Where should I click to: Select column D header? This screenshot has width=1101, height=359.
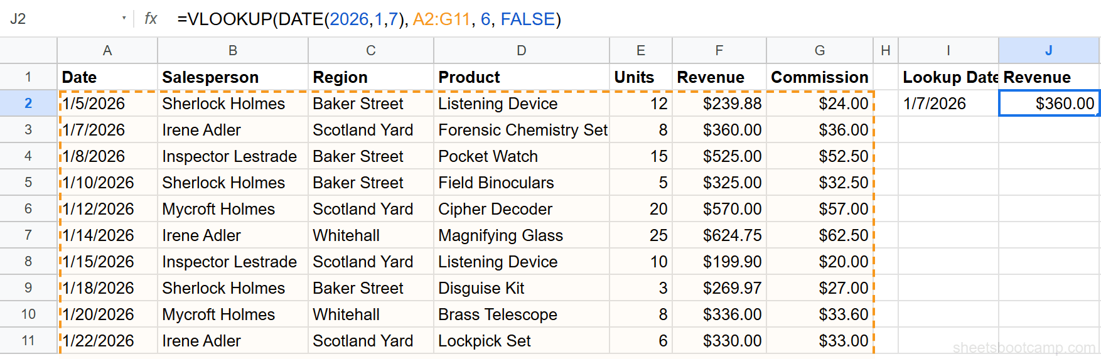tap(522, 50)
